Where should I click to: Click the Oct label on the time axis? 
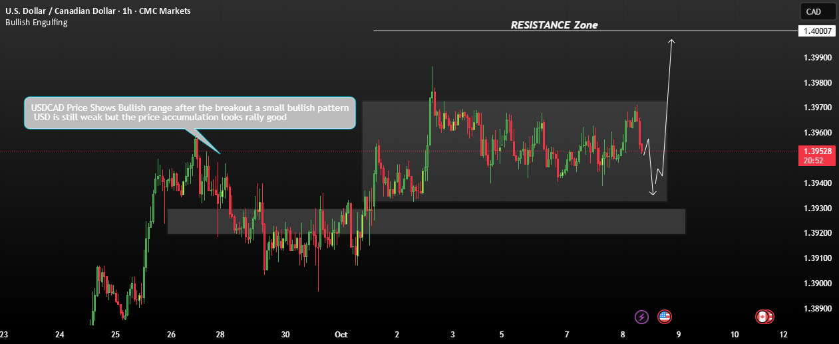point(341,335)
